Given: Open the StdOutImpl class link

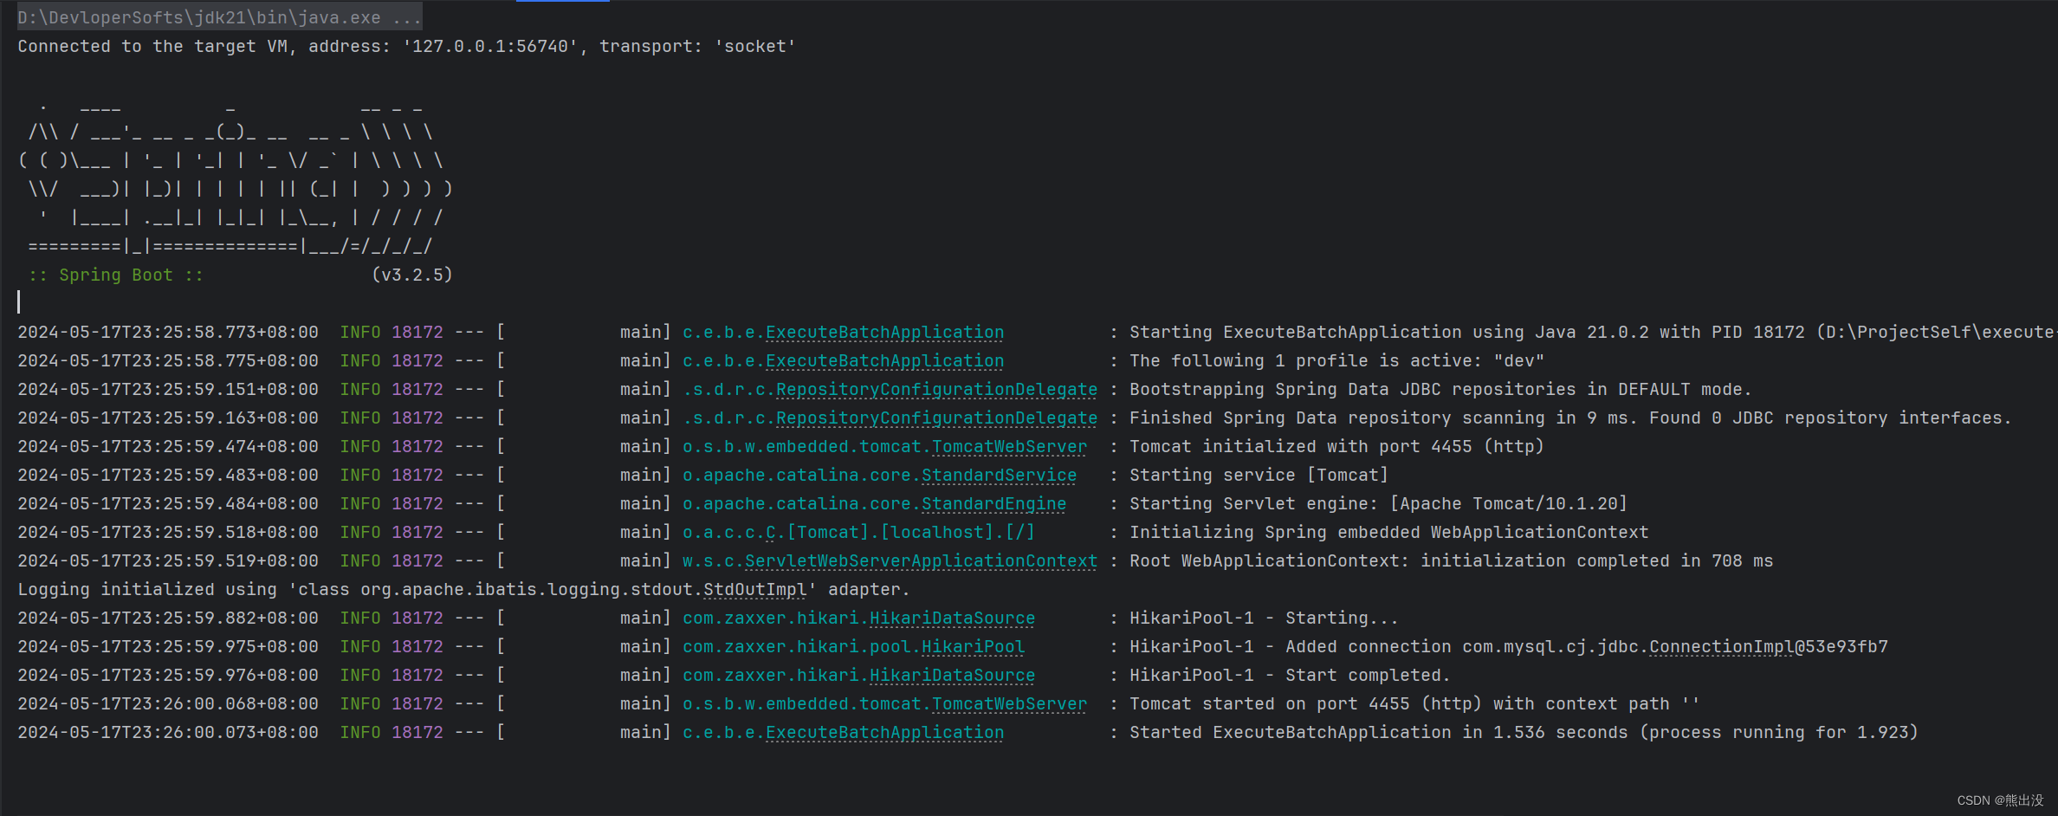Looking at the screenshot, I should [754, 589].
